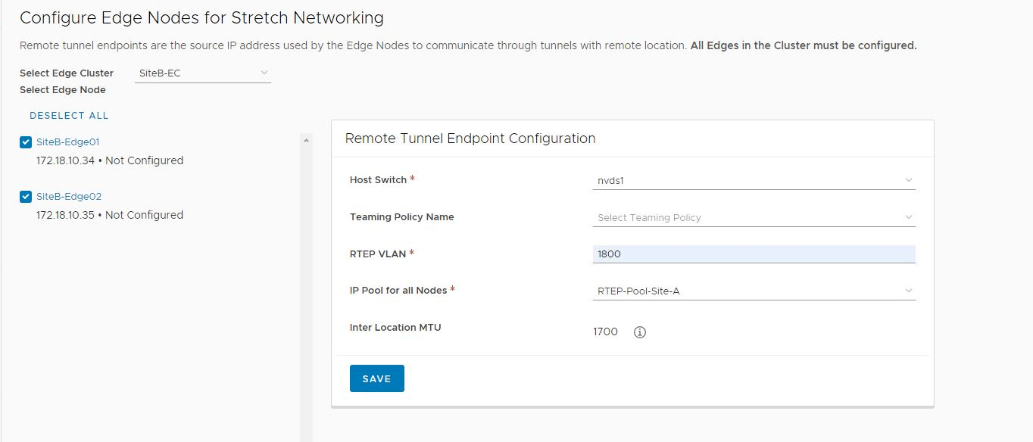The width and height of the screenshot is (1033, 442).
Task: Click the chevron arrow on Host Switch field
Action: (909, 180)
